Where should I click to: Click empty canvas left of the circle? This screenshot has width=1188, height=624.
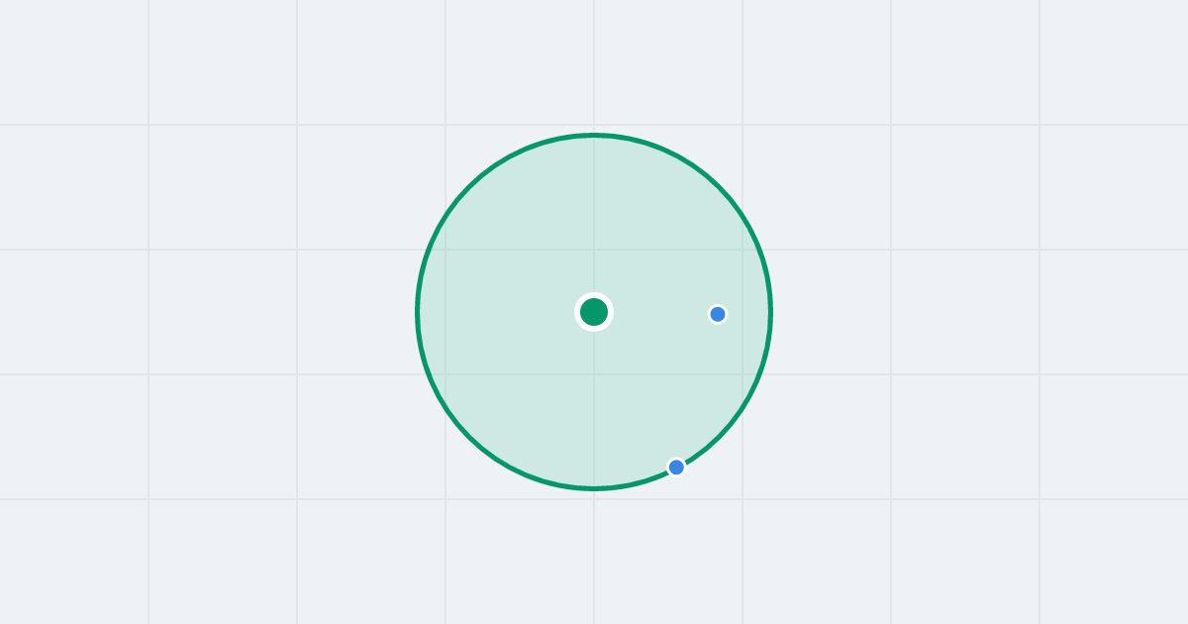(x=208, y=312)
